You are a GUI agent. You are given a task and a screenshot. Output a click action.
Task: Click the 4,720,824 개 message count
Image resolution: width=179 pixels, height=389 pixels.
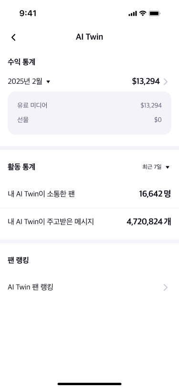(149, 221)
